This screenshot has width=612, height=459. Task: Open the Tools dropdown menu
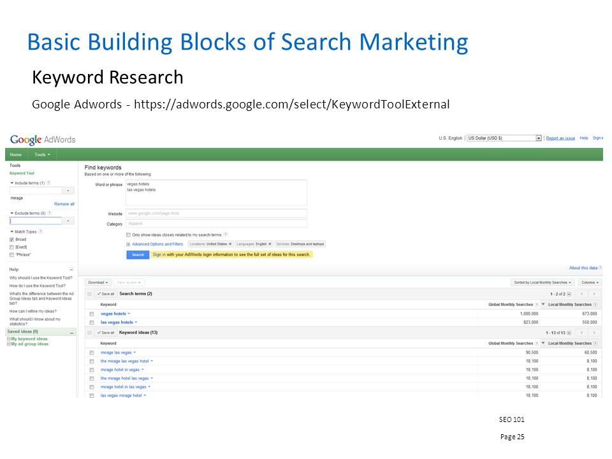point(42,154)
